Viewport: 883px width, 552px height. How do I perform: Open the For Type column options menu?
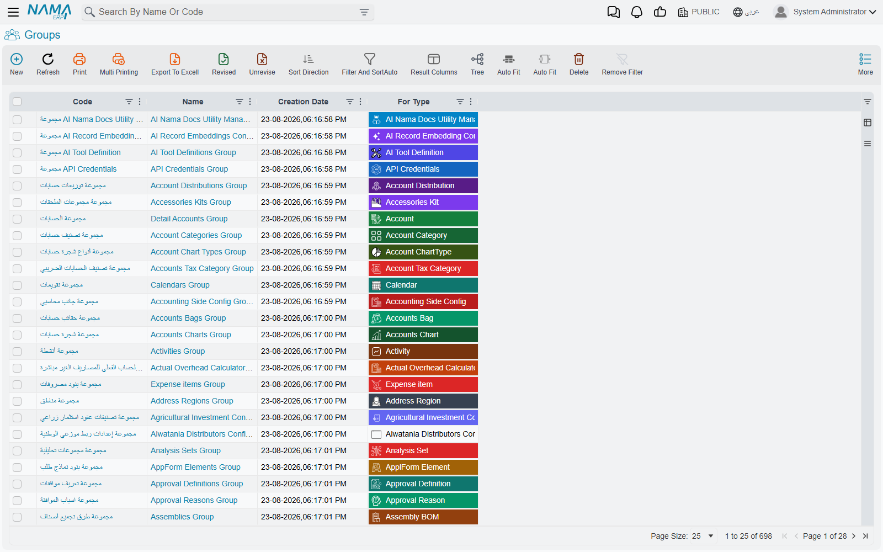coord(471,102)
